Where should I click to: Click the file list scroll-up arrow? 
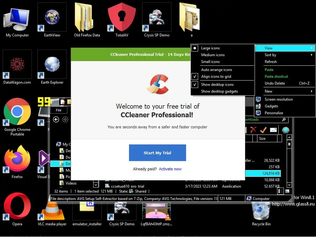pyautogui.click(x=289, y=138)
